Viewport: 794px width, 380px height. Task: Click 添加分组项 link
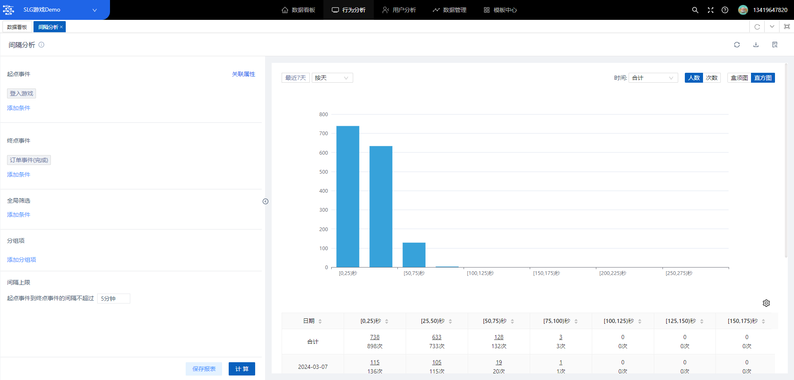22,260
